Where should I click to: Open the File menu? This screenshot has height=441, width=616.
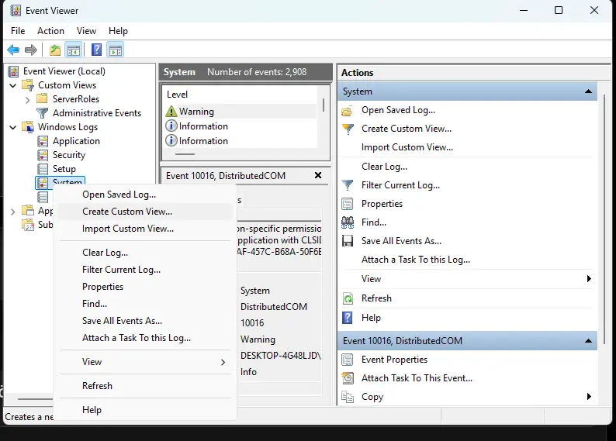coord(18,31)
